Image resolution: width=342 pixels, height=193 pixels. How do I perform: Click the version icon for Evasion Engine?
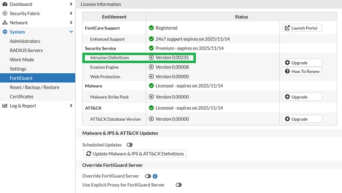pos(151,67)
